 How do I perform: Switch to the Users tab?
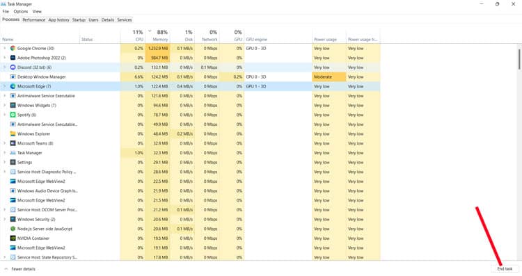pos(93,20)
